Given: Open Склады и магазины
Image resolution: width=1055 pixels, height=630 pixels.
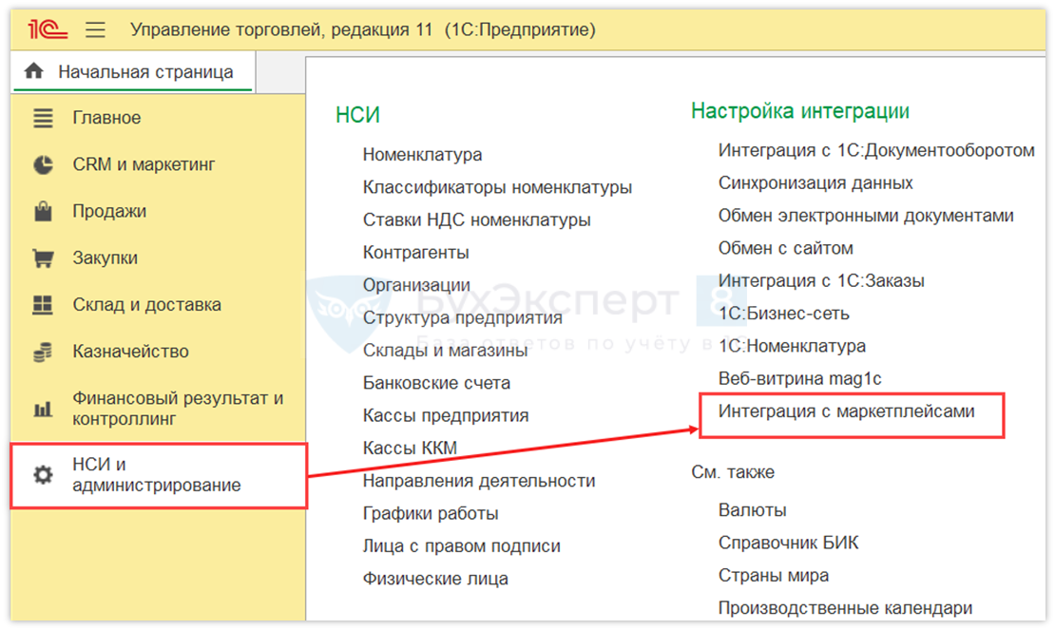Looking at the screenshot, I should (x=445, y=351).
